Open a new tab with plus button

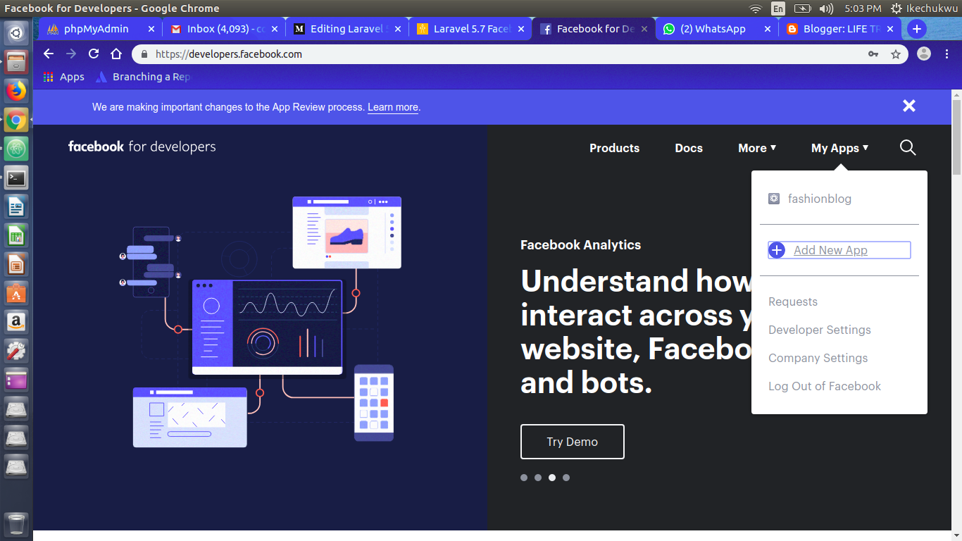pos(916,29)
